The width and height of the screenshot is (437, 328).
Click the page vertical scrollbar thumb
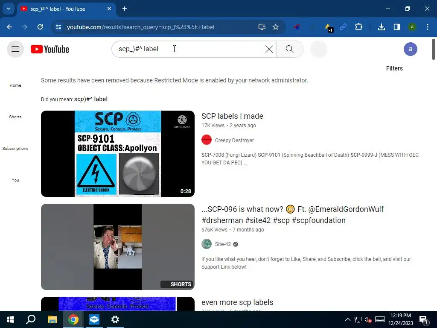[434, 50]
